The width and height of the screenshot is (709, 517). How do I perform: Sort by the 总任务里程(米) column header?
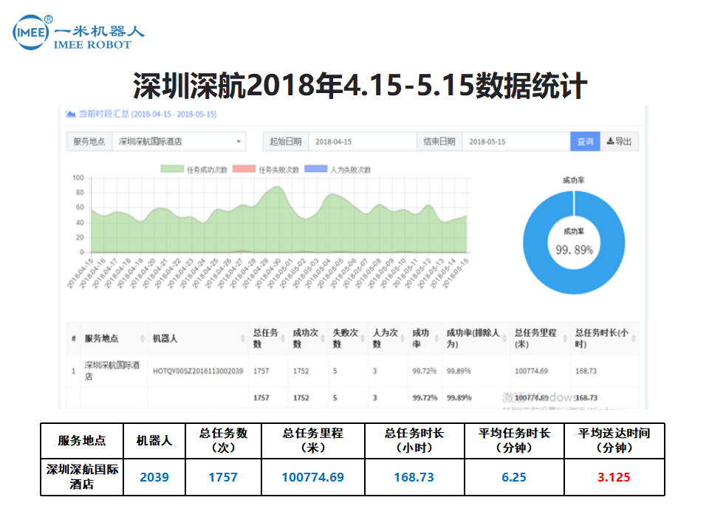pyautogui.click(x=541, y=338)
